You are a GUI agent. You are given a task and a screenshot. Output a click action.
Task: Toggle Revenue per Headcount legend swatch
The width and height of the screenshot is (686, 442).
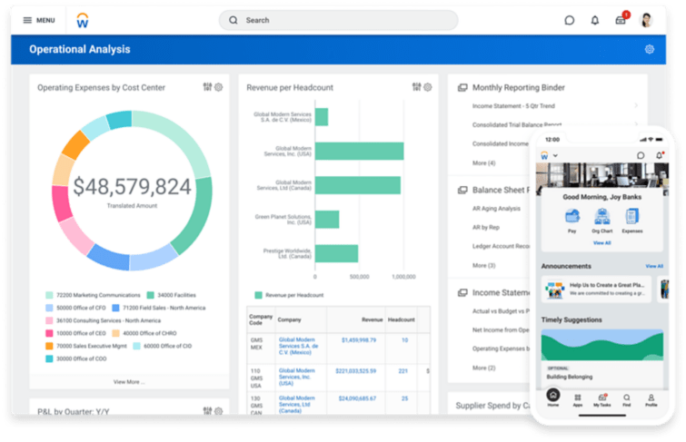259,295
